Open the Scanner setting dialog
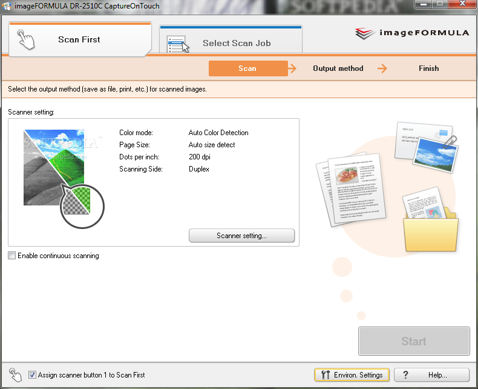 point(242,236)
